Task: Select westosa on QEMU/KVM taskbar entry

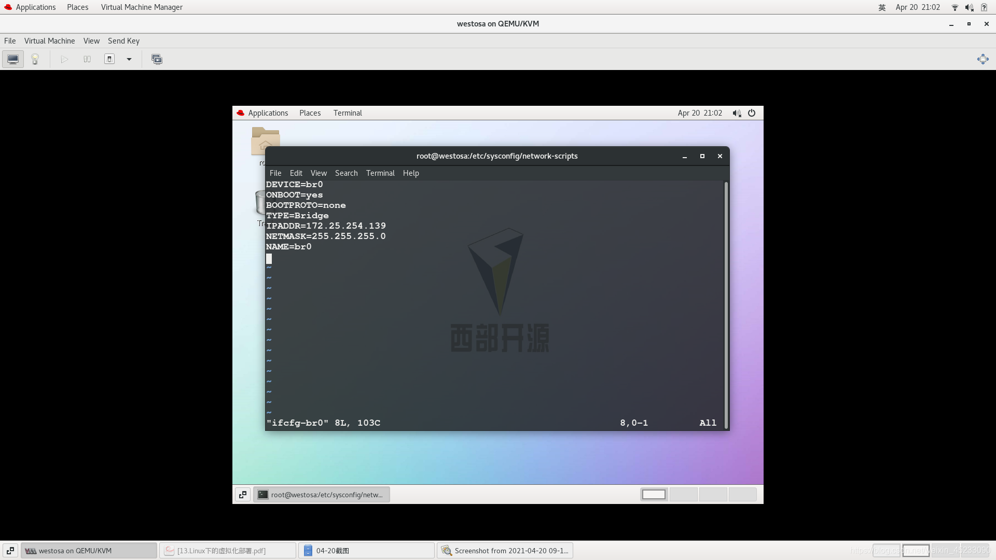Action: pos(89,551)
